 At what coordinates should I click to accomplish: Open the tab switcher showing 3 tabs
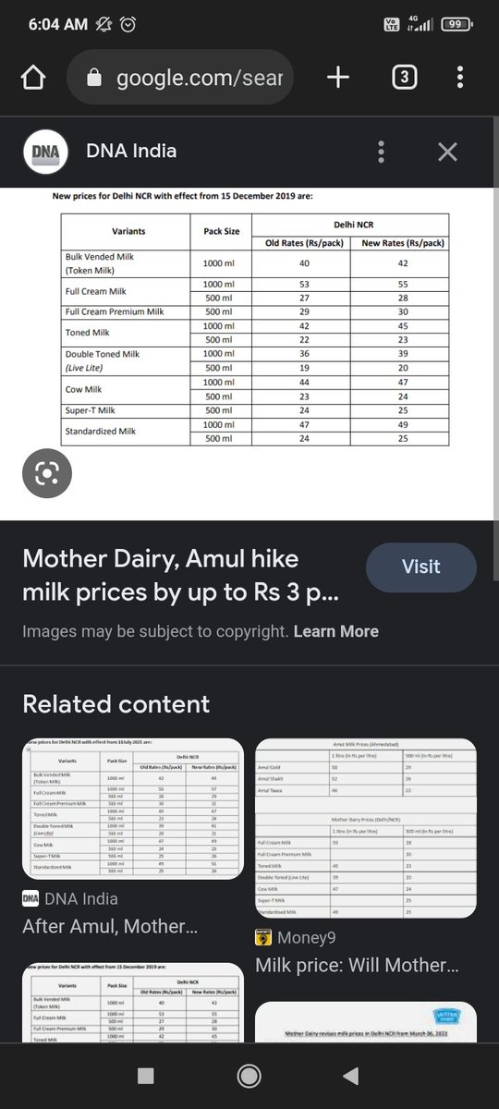click(x=403, y=78)
